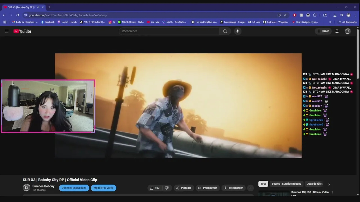
Task: Open Chrome profile avatar
Action: point(348,15)
